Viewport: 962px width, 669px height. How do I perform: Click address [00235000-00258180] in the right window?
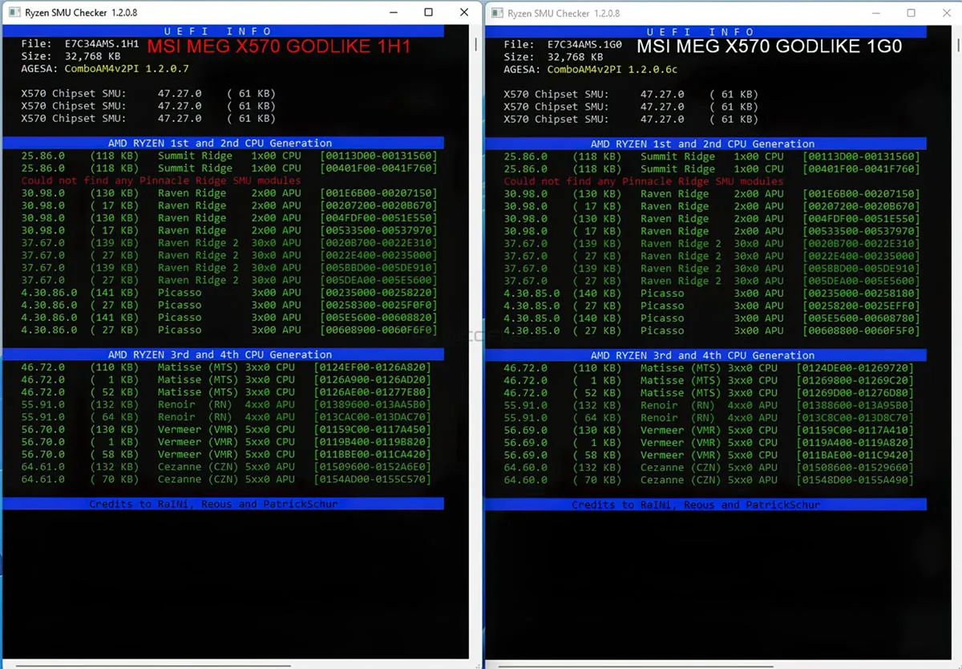pyautogui.click(x=861, y=294)
